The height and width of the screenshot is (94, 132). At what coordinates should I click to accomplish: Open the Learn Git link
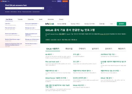tap(8, 23)
